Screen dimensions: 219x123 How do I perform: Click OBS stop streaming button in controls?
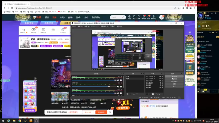click(174, 77)
